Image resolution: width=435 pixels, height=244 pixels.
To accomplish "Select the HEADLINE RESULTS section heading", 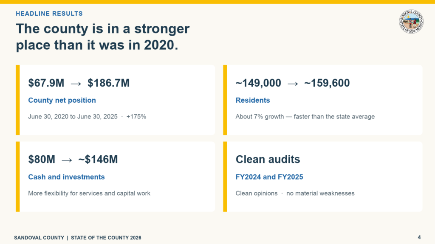I will click(49, 14).
